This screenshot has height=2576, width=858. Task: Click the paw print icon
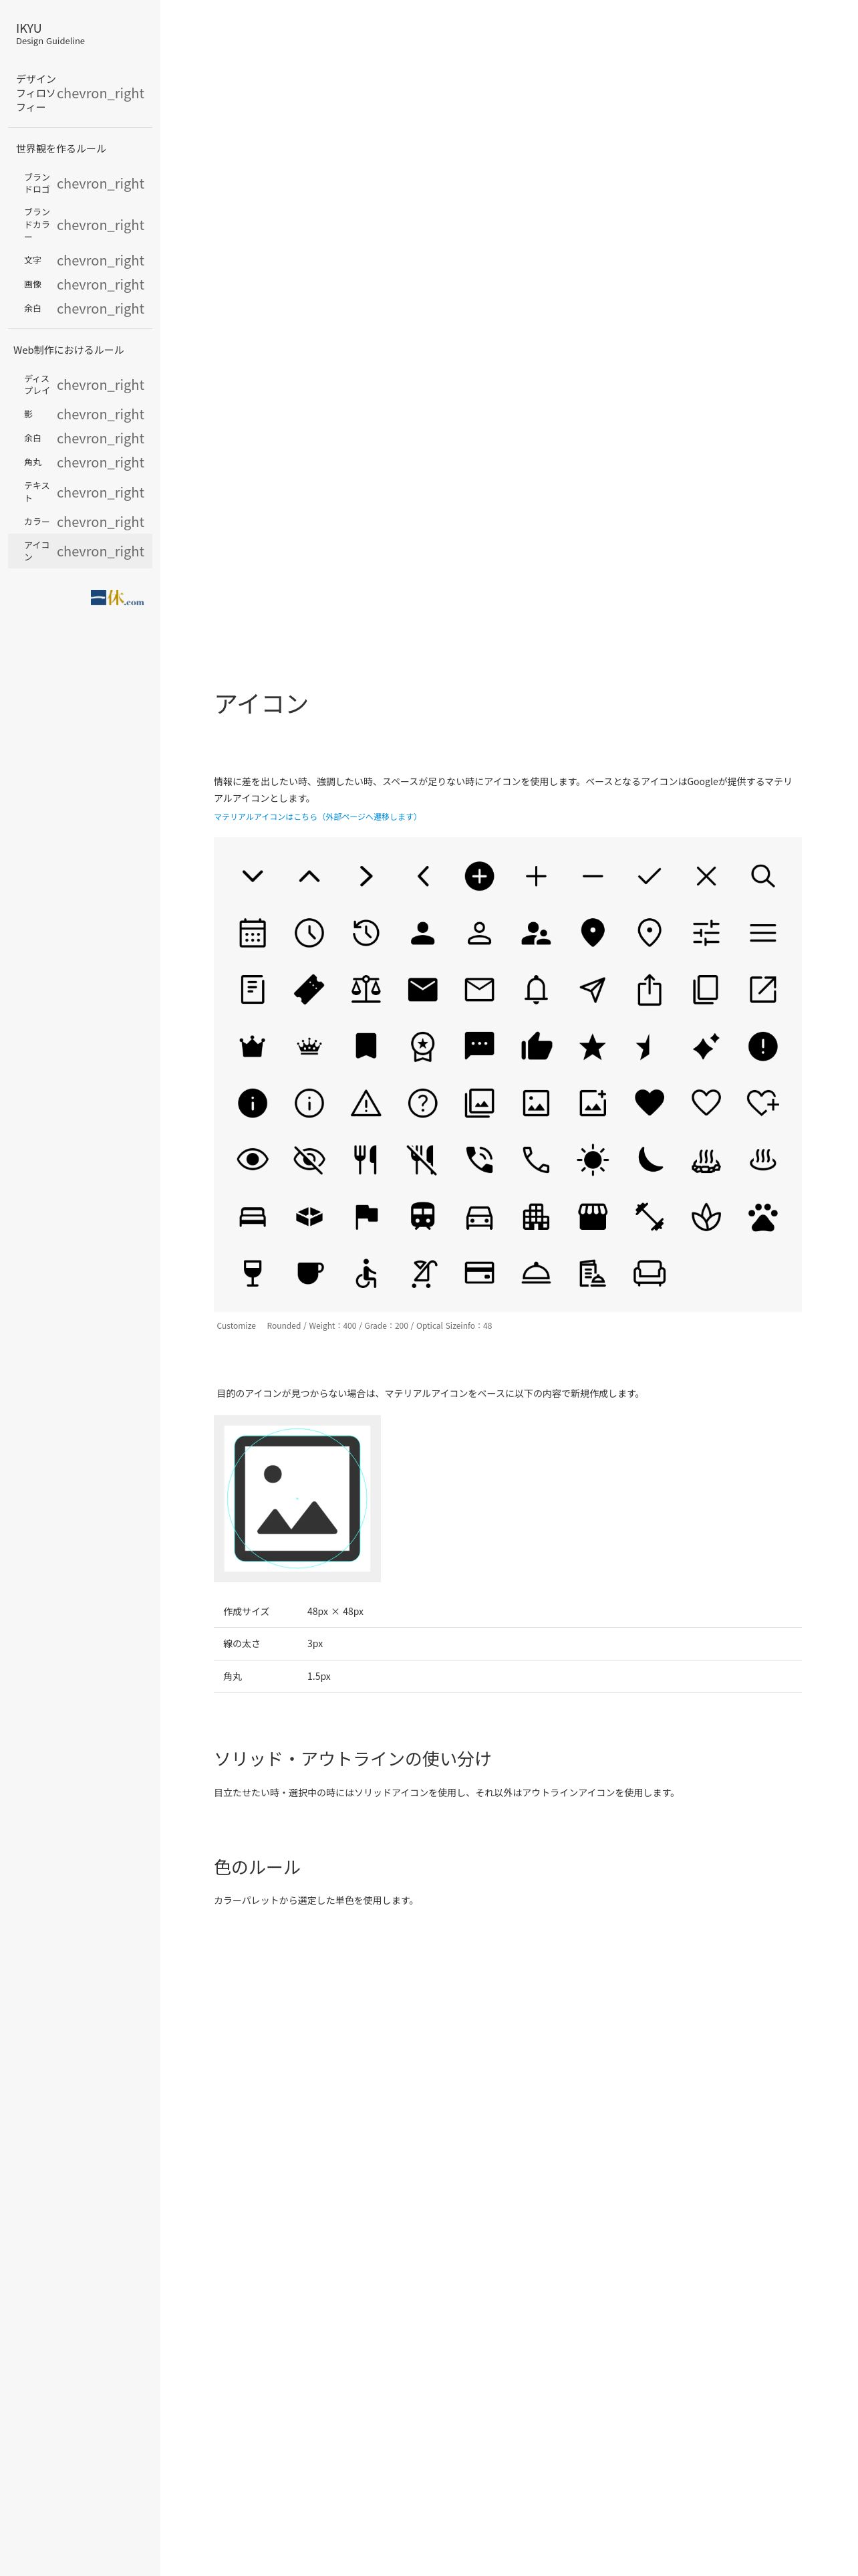click(762, 1217)
